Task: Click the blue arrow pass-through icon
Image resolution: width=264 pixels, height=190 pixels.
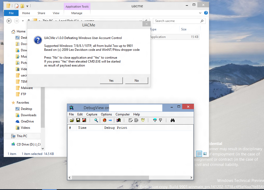Action: tap(110, 120)
